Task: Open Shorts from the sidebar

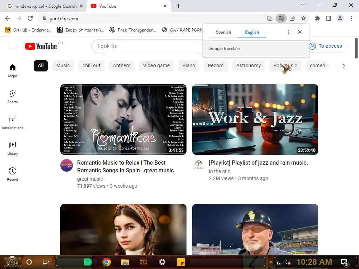Action: 13,96
